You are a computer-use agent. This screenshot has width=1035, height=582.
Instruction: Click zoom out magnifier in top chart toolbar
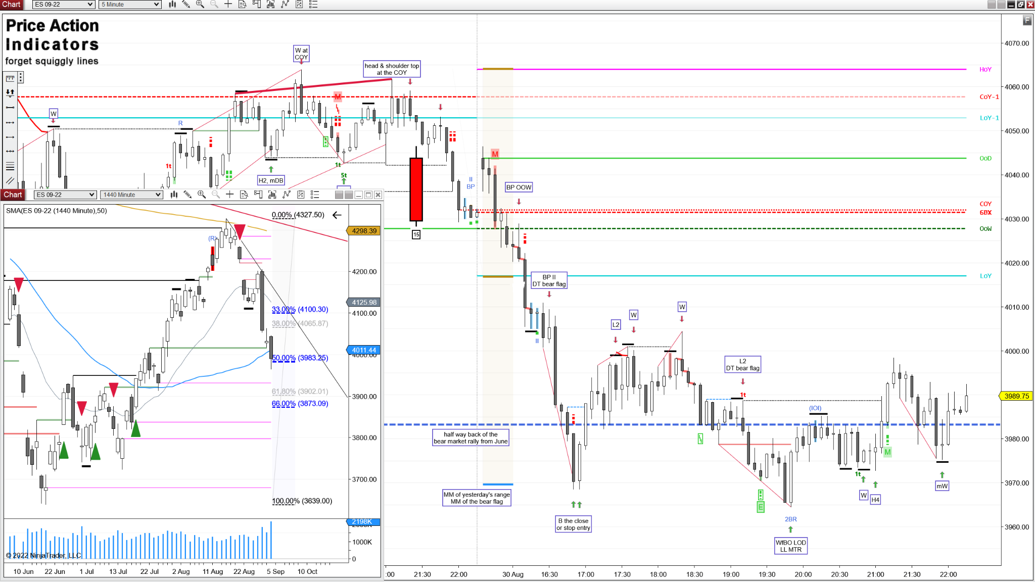pos(214,5)
